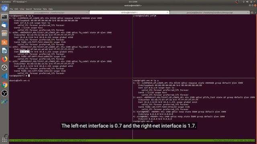Open the tab list dropdown arrow
Image resolution: width=257 pixels, height=144 pixels.
[x=255, y=12]
